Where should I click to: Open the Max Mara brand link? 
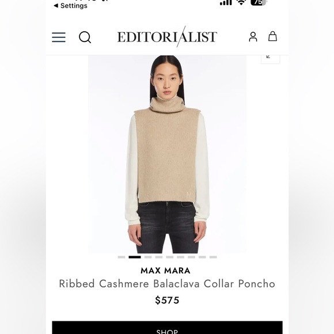tap(165, 271)
